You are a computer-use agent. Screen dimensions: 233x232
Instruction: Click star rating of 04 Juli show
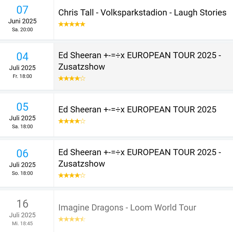click(x=72, y=78)
